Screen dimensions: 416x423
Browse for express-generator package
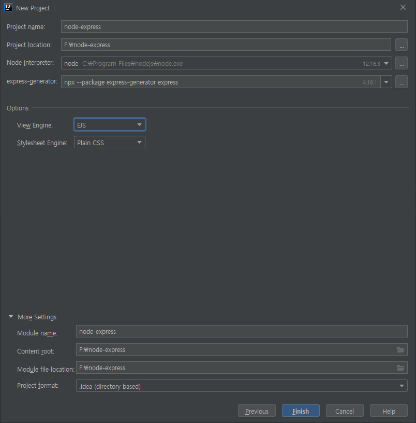401,82
